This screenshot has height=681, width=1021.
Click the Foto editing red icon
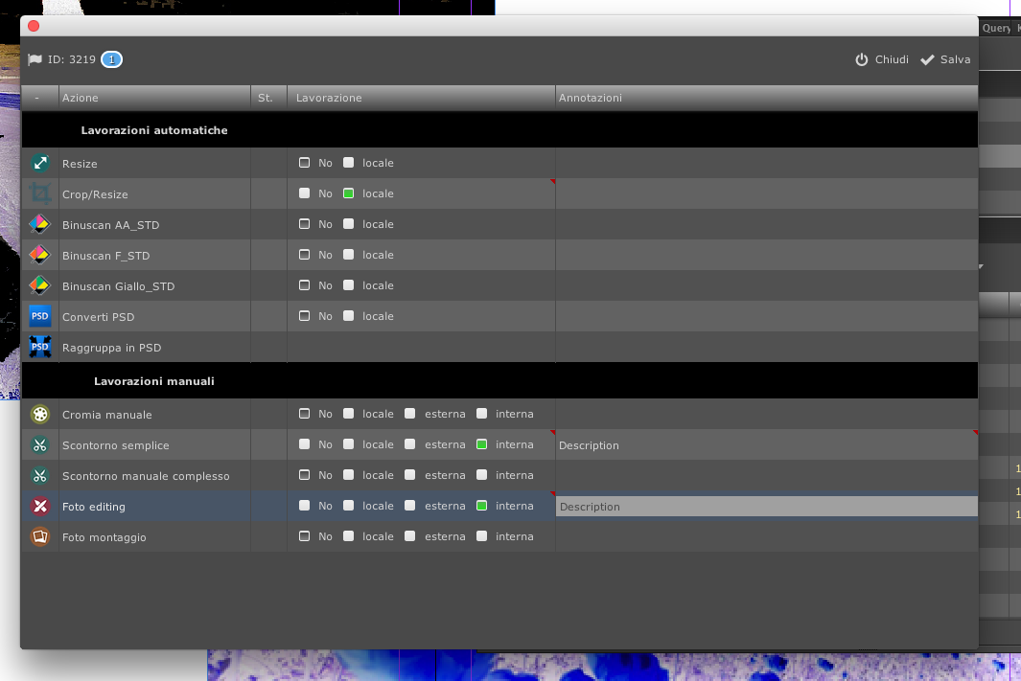pyautogui.click(x=39, y=507)
